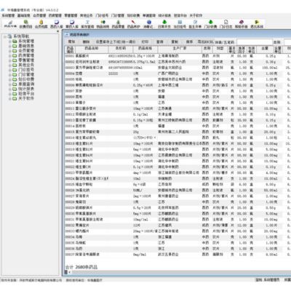Click the 当日挂号 toolbar icon
Image resolution: width=291 pixels, height=291 pixels.
pyautogui.click(x=180, y=24)
